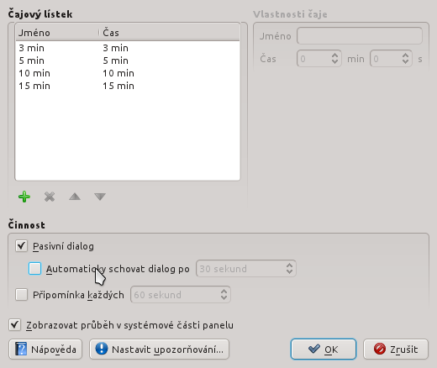Open Nastavit upozorňování settings
The width and height of the screenshot is (437, 368).
click(x=159, y=350)
